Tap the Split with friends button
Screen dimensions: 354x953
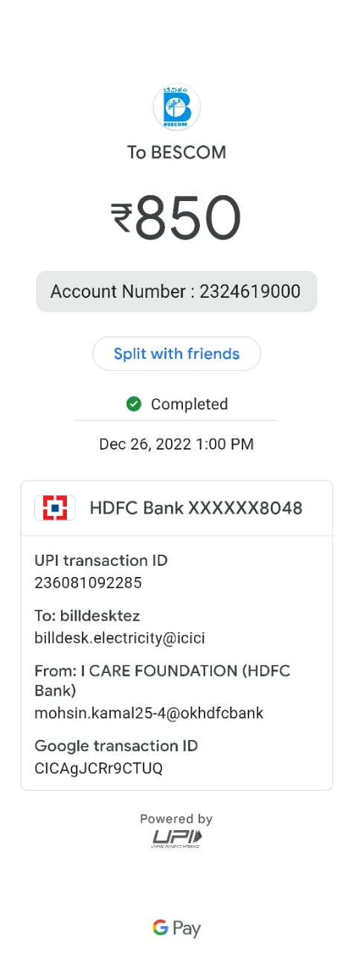tap(176, 354)
